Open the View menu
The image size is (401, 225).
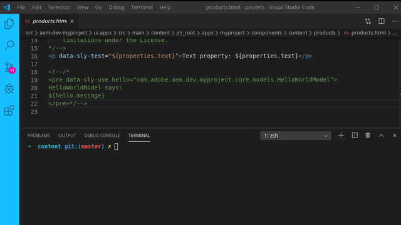[x=83, y=7]
